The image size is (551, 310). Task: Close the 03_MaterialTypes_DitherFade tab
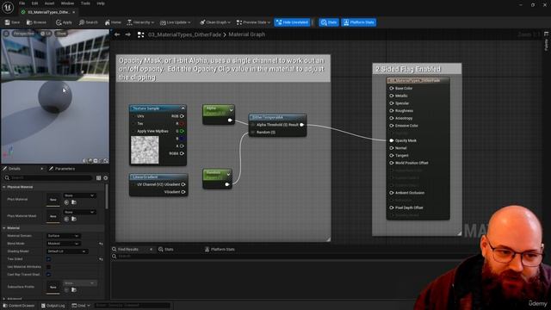point(74,12)
